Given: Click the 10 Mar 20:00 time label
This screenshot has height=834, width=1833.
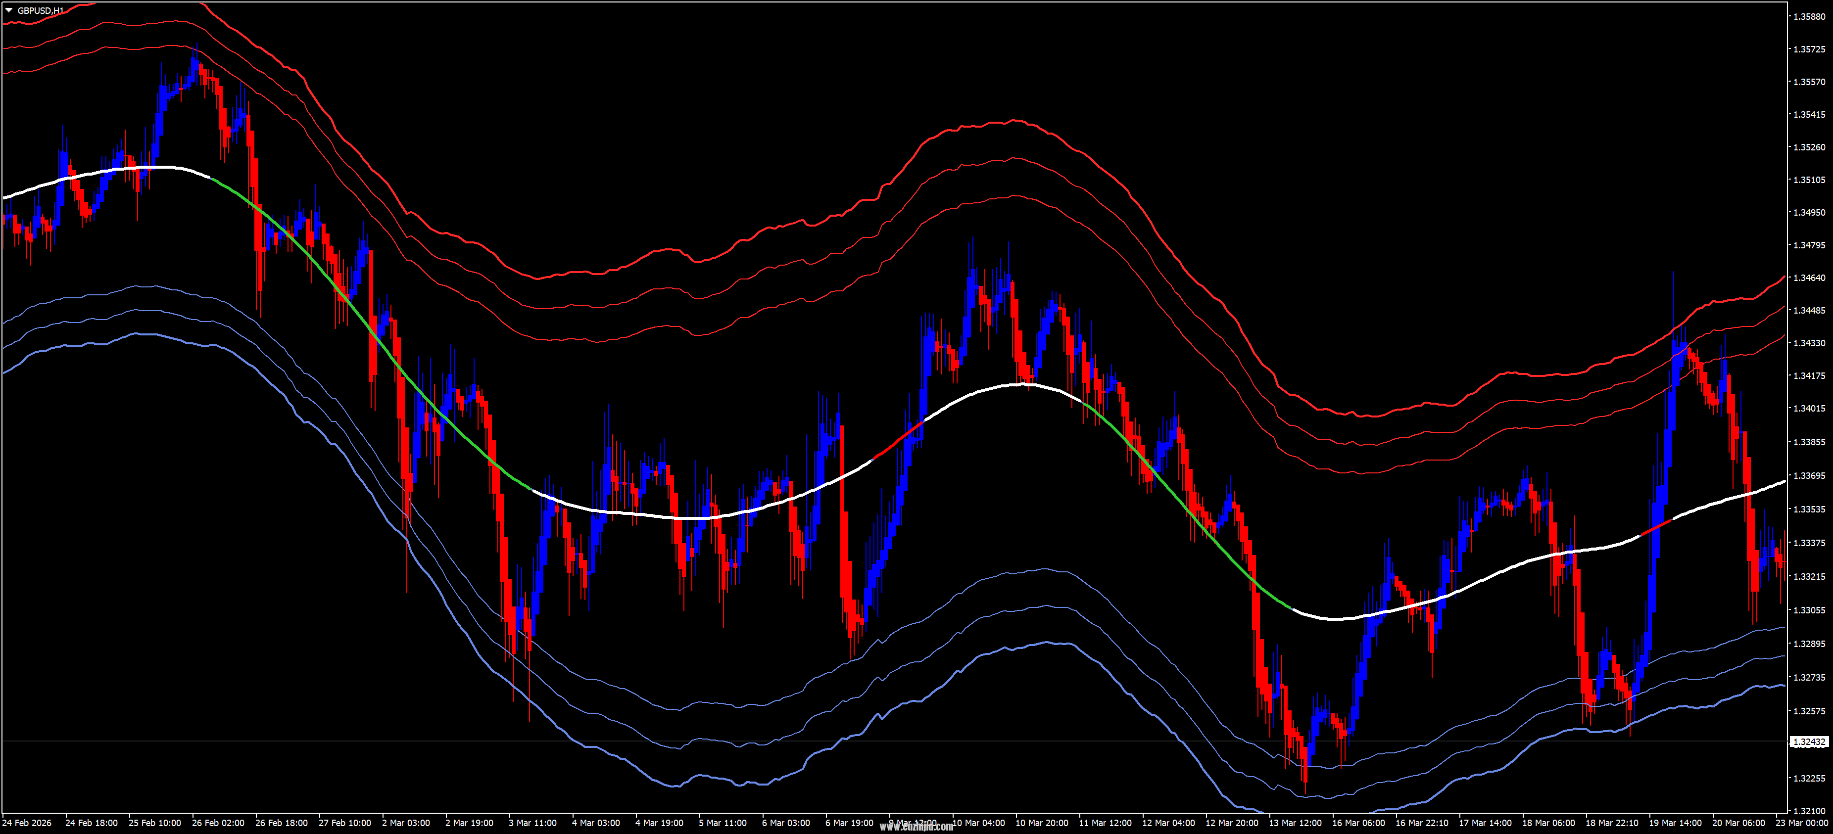Looking at the screenshot, I should [1043, 823].
